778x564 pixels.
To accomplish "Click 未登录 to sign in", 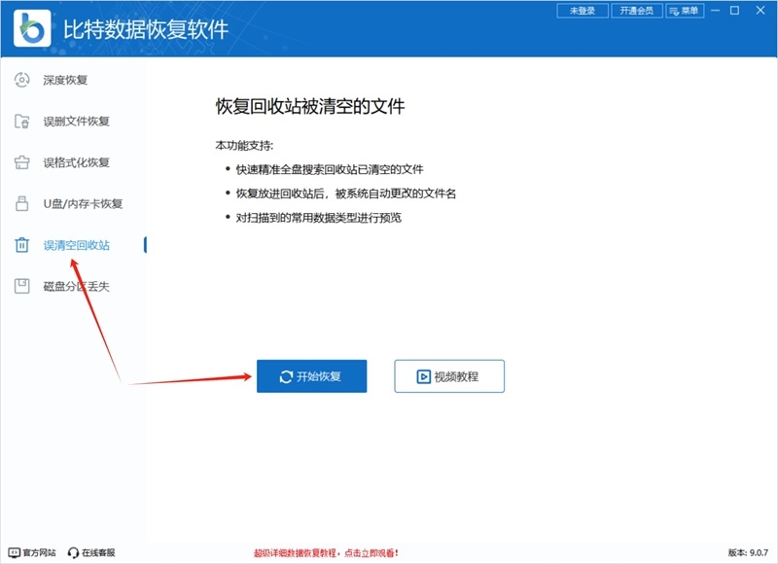I will [x=583, y=11].
